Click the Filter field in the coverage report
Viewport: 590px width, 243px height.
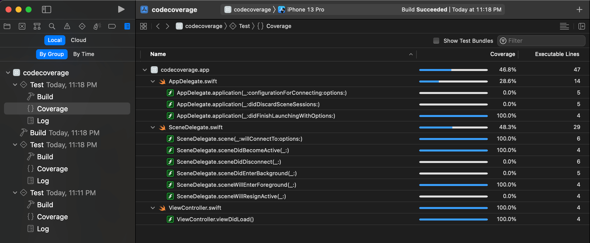[541, 41]
